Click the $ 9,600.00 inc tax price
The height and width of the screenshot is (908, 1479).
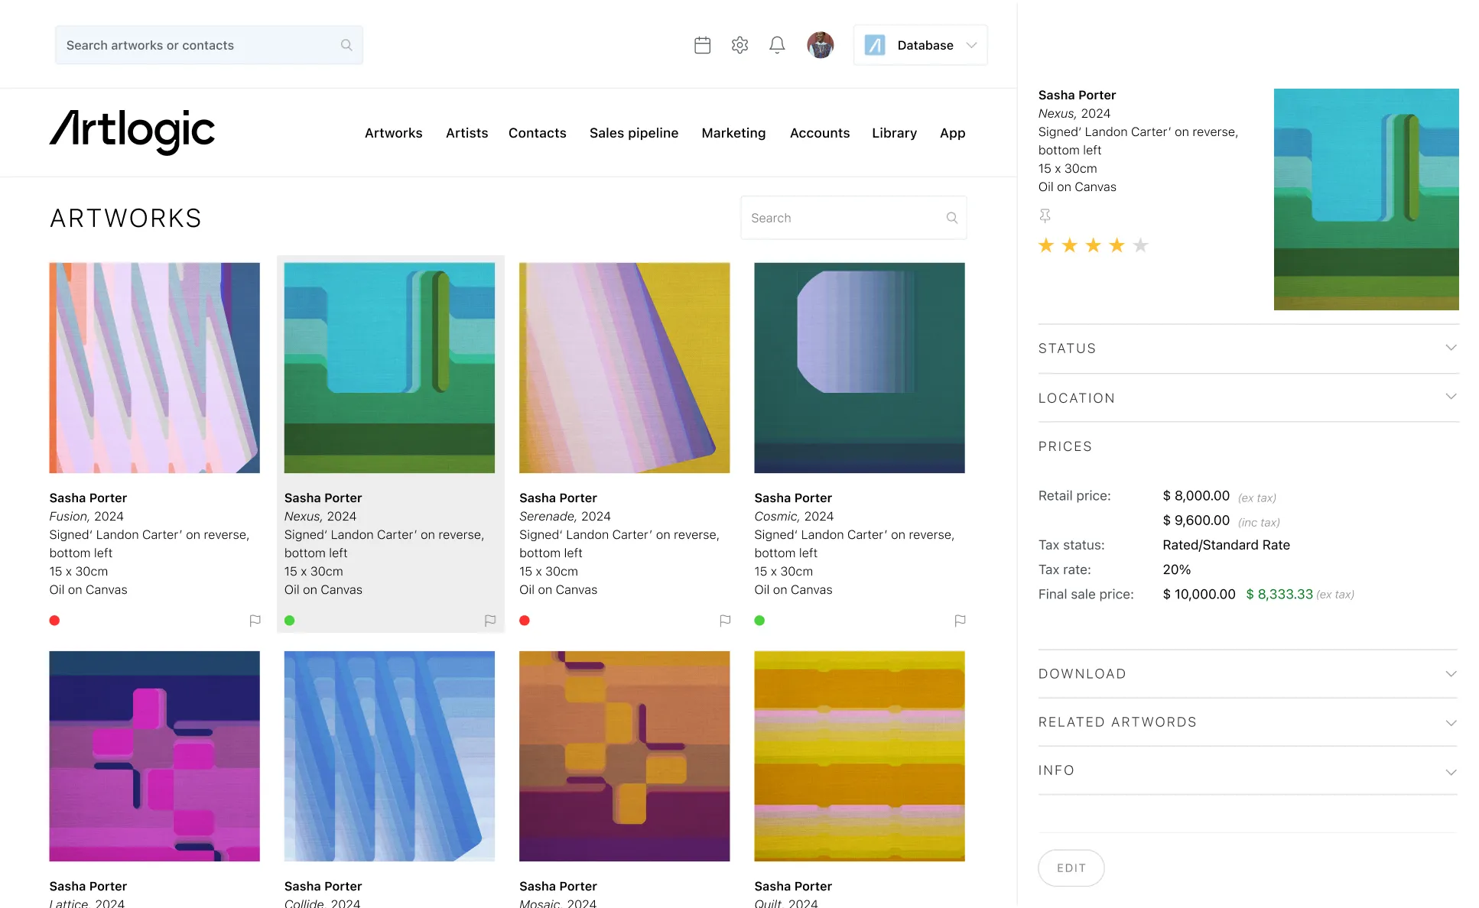pyautogui.click(x=1196, y=520)
